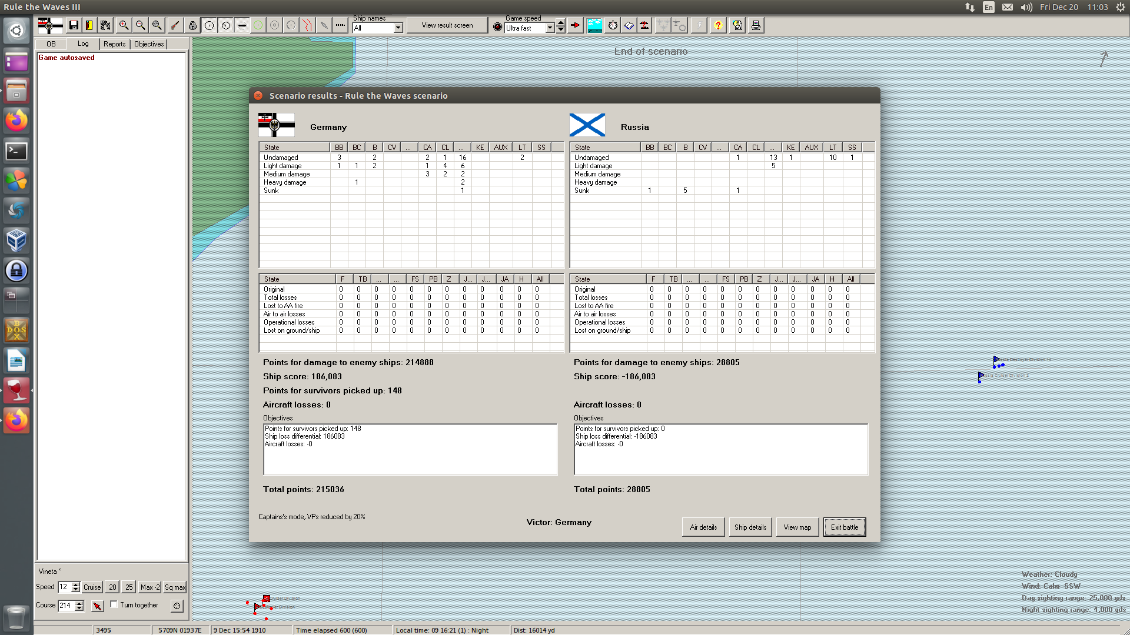This screenshot has width=1130, height=635.
Task: Click the printer icon in toolbar
Action: pyautogui.click(x=756, y=25)
